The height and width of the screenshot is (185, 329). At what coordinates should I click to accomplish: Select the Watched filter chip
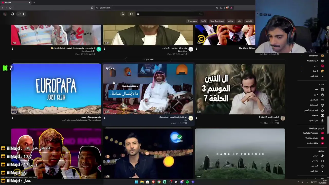204,21
